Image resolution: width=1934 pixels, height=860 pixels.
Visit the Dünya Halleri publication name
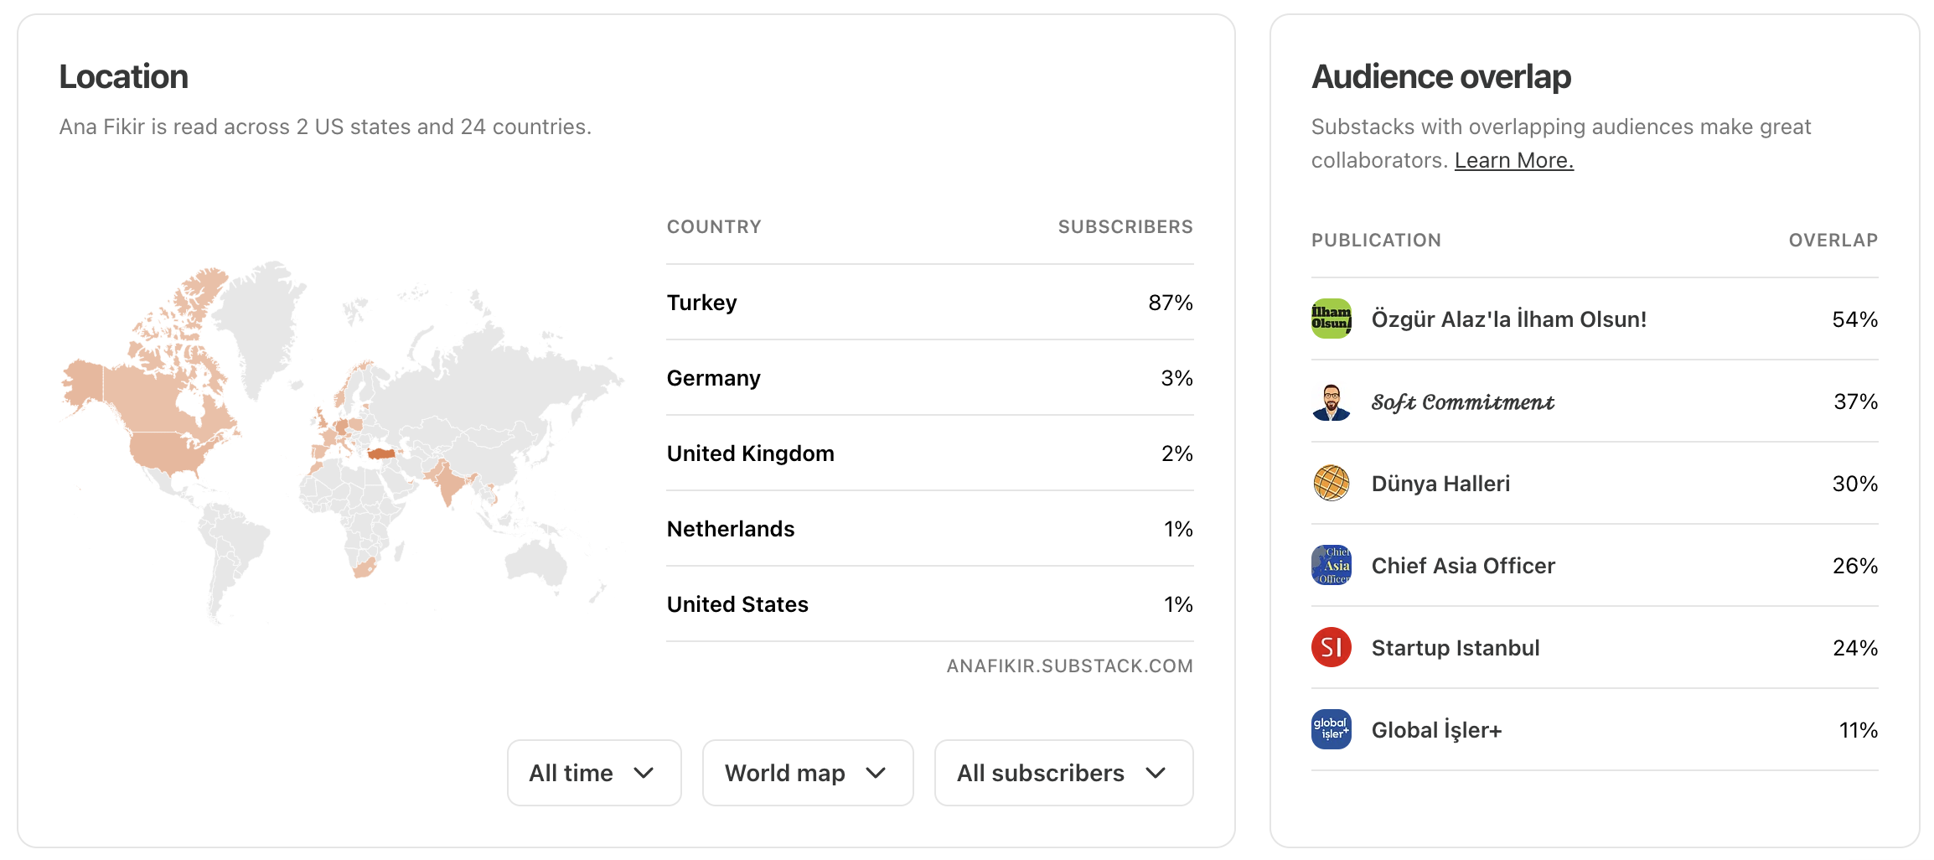[1440, 484]
